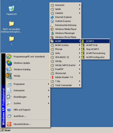This screenshot has height=133, width=113.
Task: Click the Total Commander folder icon
Action: [52, 85]
